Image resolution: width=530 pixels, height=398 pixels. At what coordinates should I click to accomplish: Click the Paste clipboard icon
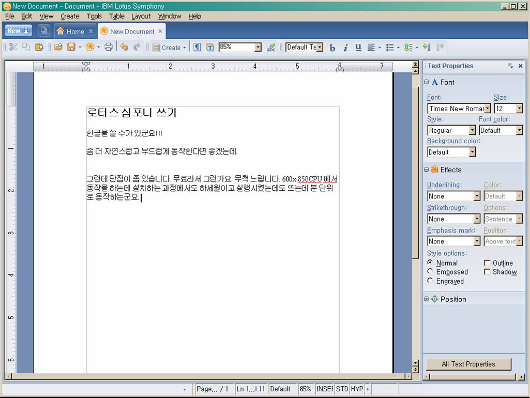39,47
